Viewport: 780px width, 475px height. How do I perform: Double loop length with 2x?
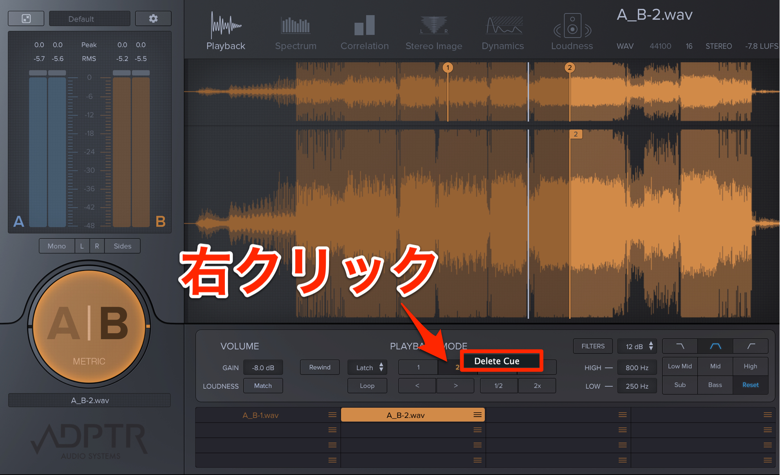pos(537,386)
